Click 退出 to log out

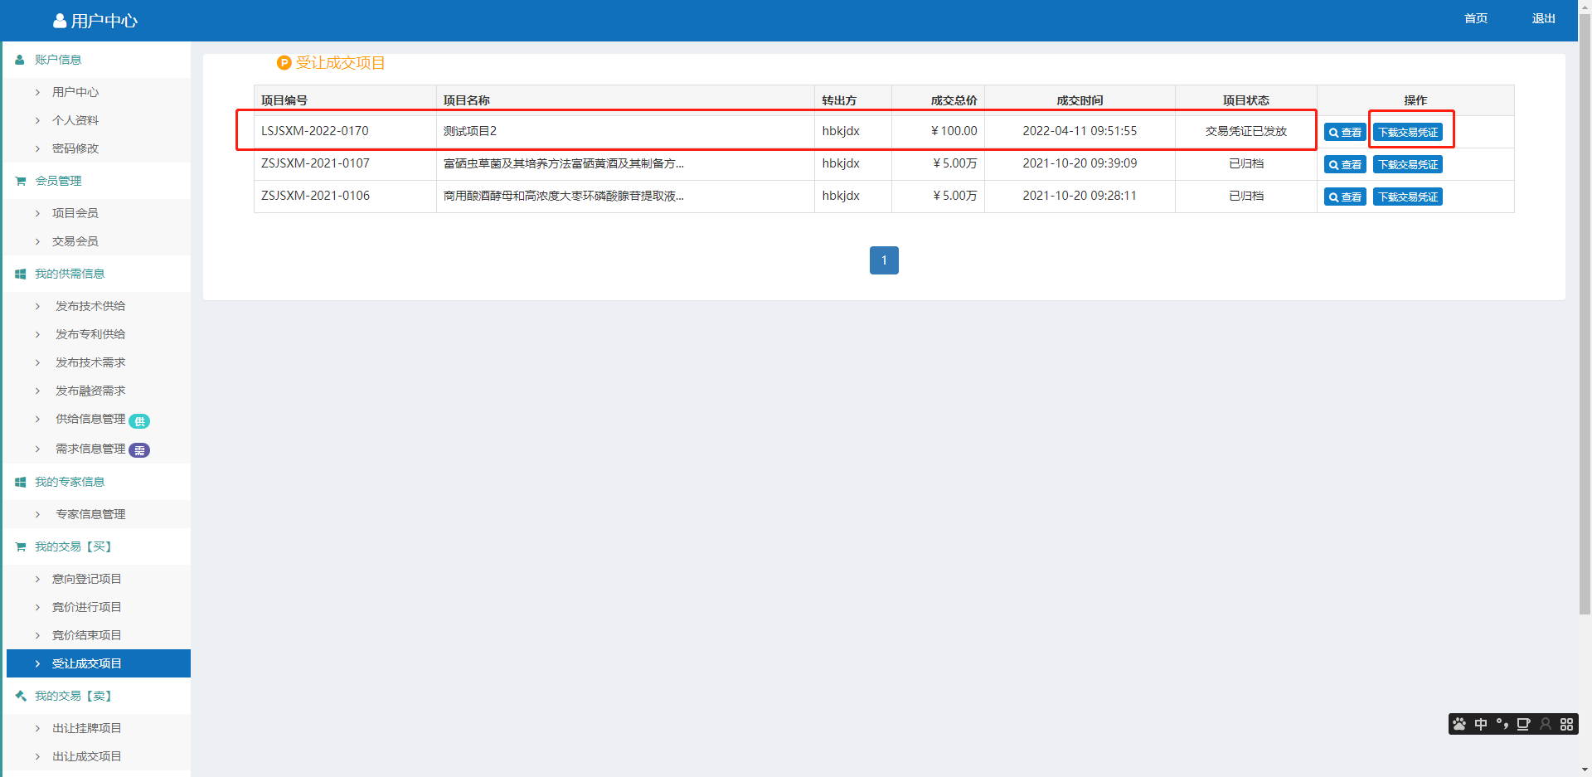[x=1543, y=18]
